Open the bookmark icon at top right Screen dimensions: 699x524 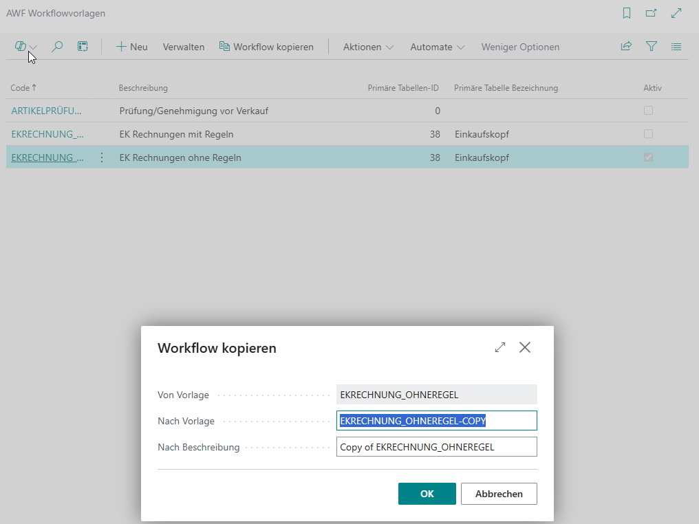(627, 13)
